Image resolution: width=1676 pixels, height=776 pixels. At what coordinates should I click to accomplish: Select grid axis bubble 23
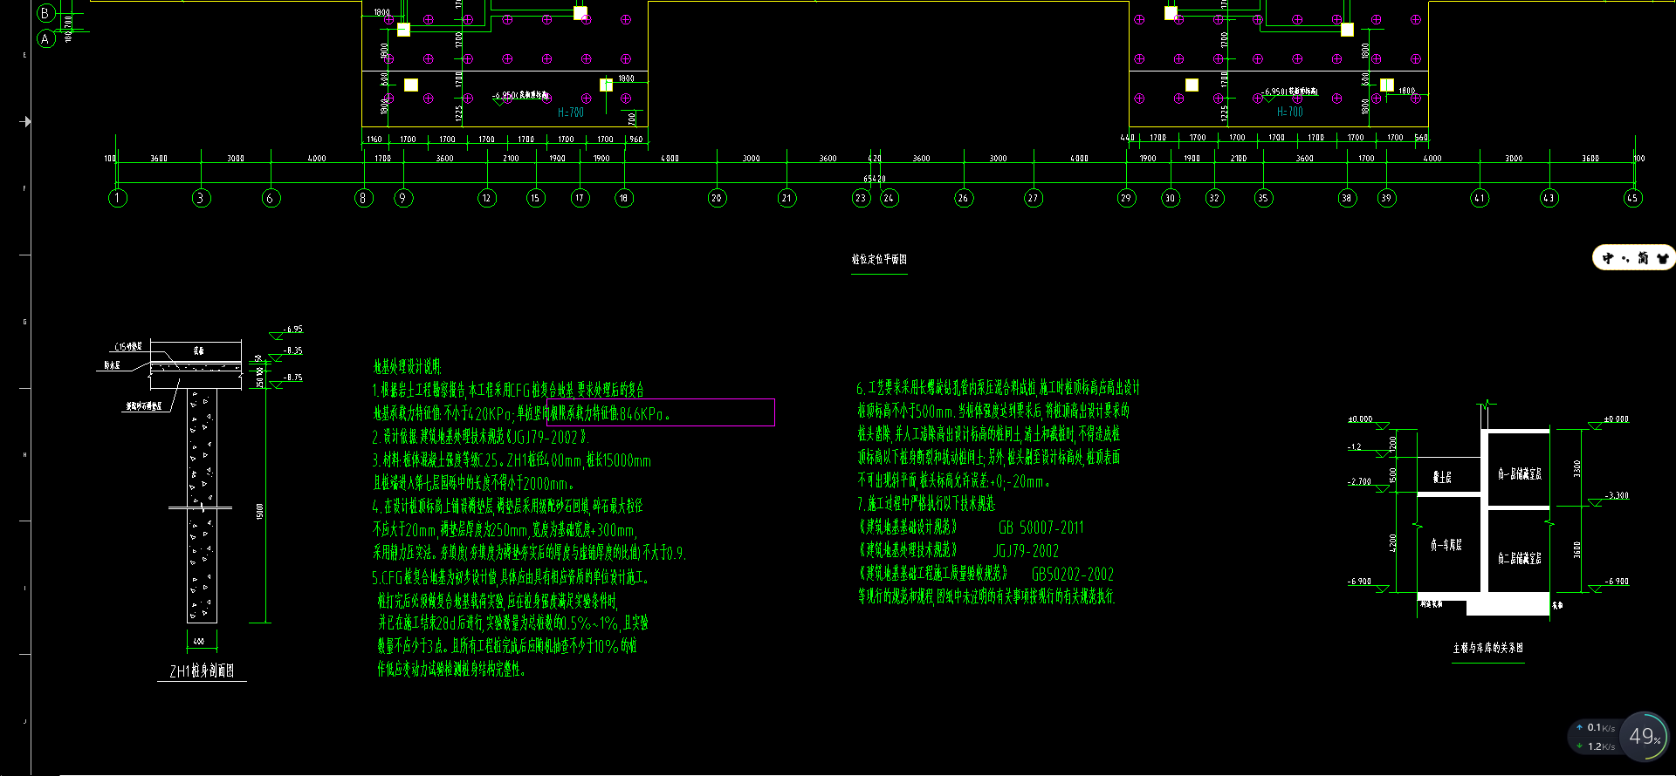point(861,198)
